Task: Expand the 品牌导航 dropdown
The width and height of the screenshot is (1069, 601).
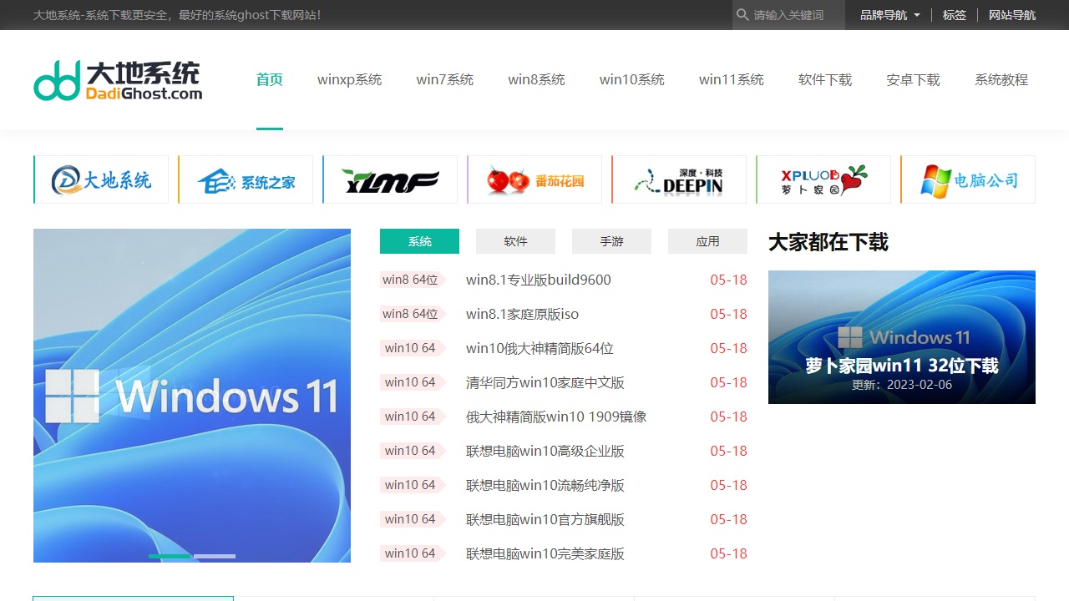Action: 889,15
